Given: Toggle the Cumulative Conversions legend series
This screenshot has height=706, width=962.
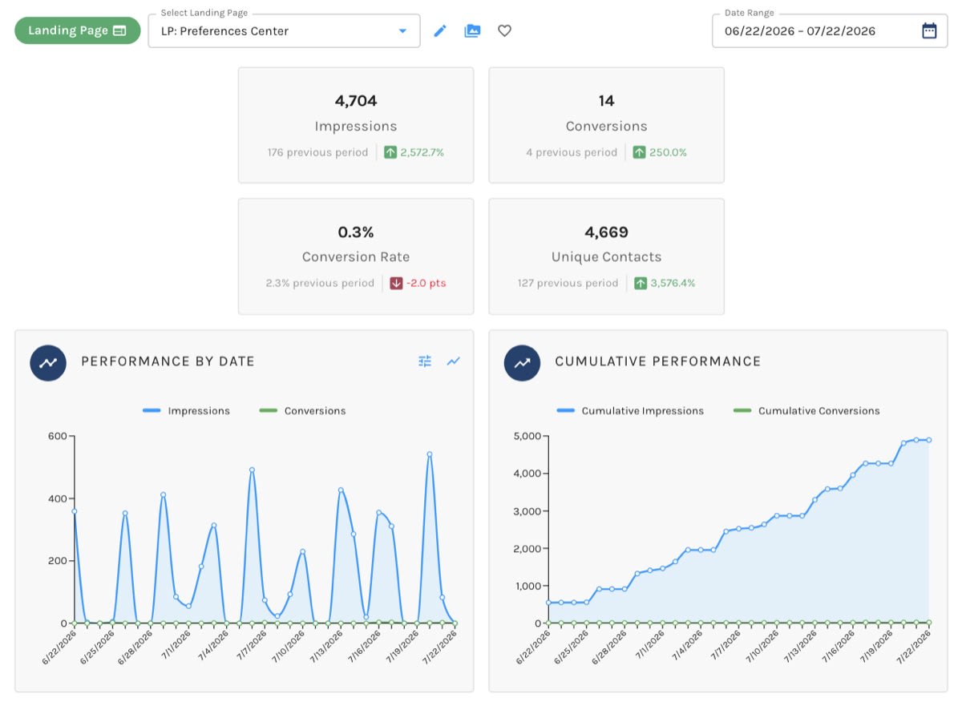Looking at the screenshot, I should point(806,411).
